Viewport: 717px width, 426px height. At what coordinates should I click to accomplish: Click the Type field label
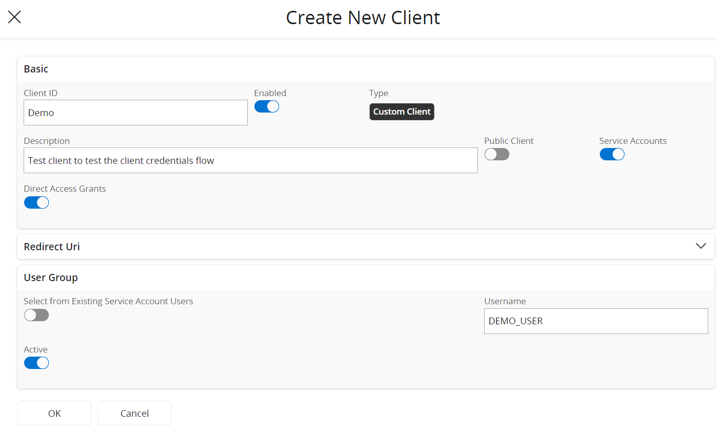point(379,93)
